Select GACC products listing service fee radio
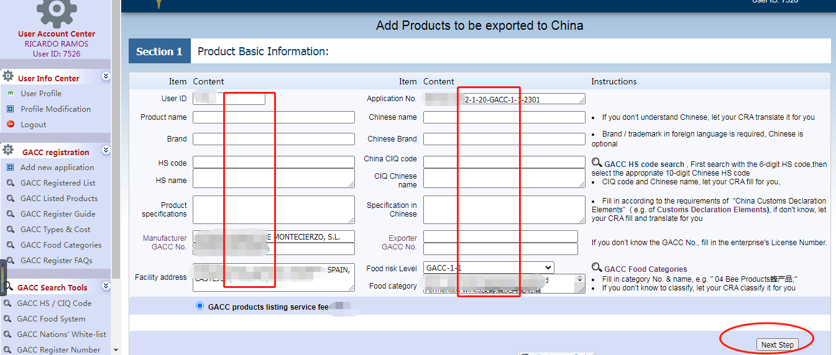 click(x=200, y=306)
